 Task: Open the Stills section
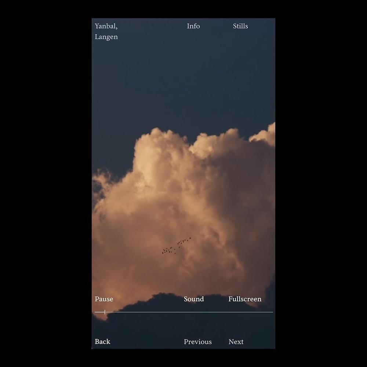(x=240, y=26)
